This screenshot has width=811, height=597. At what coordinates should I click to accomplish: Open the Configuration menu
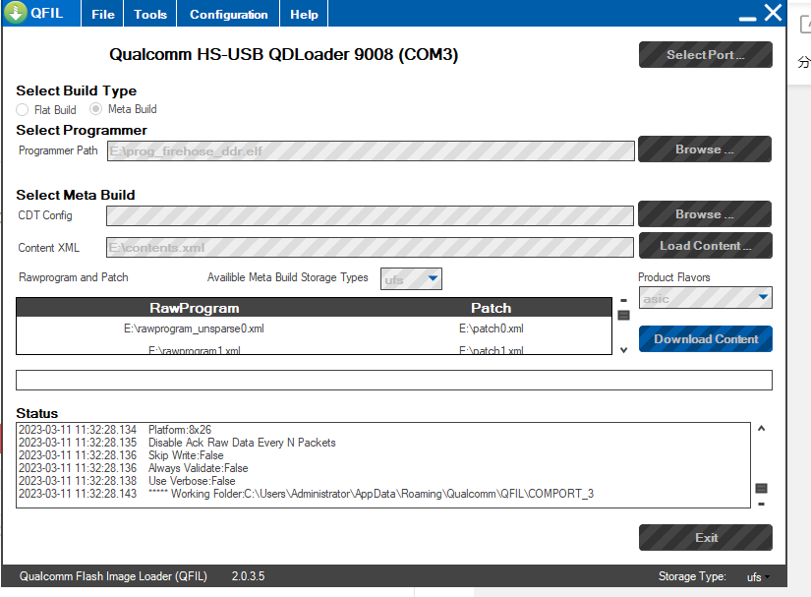pyautogui.click(x=229, y=15)
